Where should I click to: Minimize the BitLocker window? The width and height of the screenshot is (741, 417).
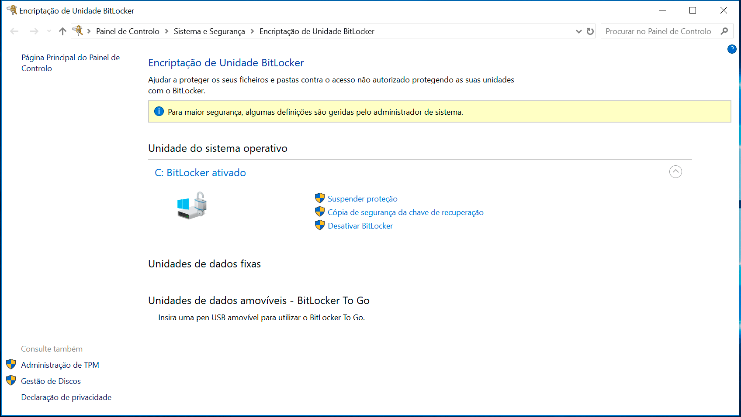(x=663, y=10)
